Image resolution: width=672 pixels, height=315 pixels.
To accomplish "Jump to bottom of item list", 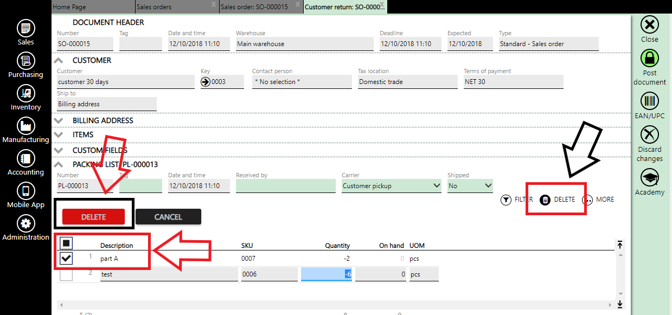I will [620, 304].
